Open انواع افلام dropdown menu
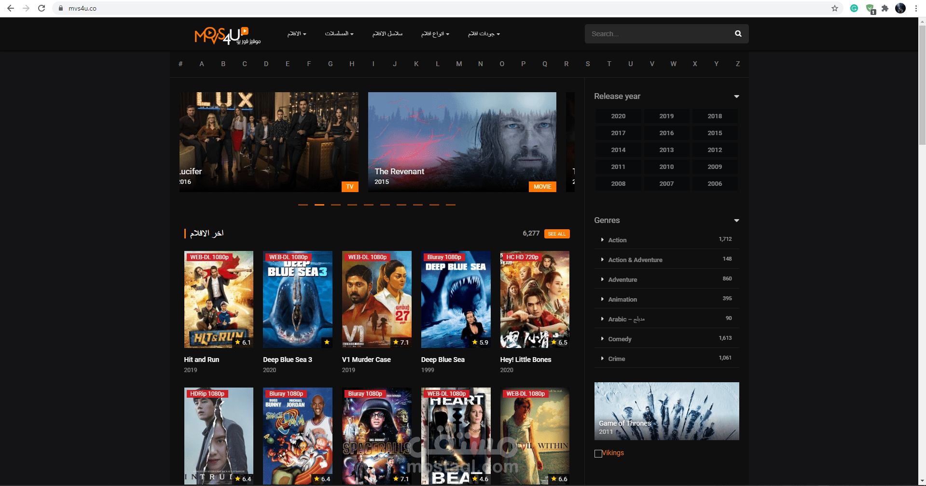This screenshot has height=486, width=926. [x=435, y=34]
